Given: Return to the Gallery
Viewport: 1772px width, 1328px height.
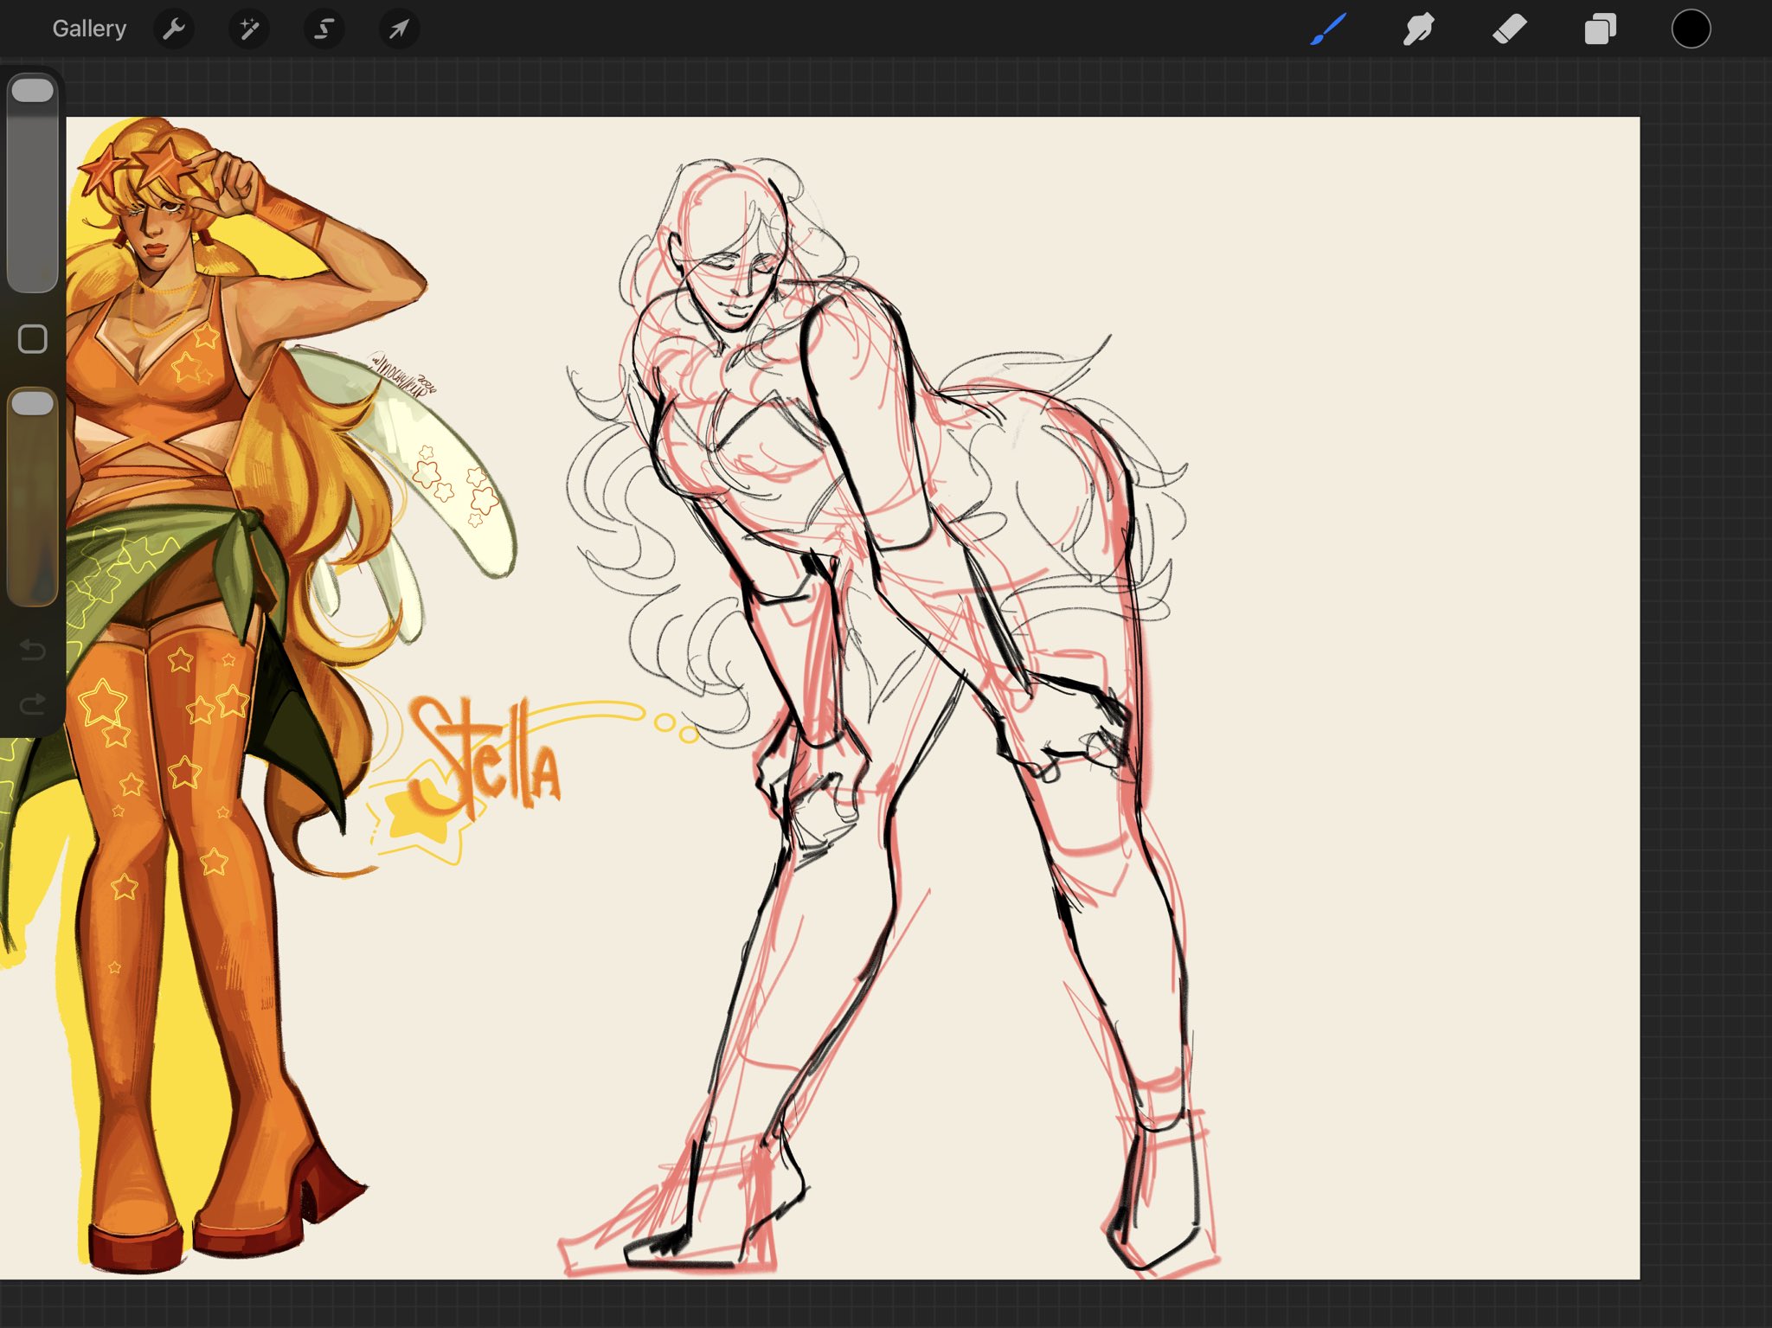Looking at the screenshot, I should coord(89,29).
